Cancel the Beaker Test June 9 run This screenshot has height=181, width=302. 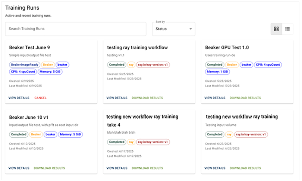coord(40,98)
